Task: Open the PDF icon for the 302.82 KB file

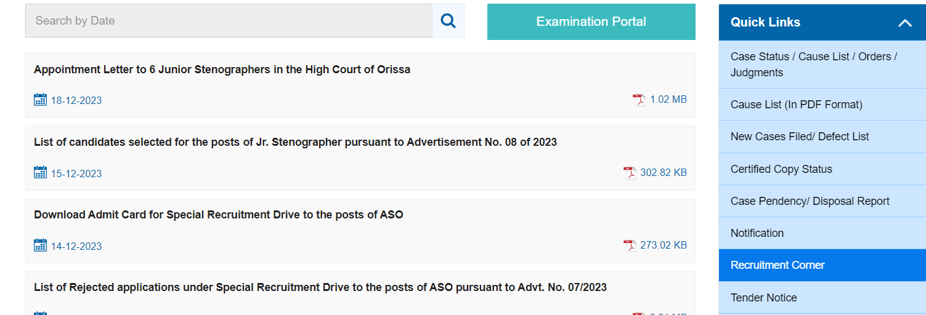Action: click(630, 173)
